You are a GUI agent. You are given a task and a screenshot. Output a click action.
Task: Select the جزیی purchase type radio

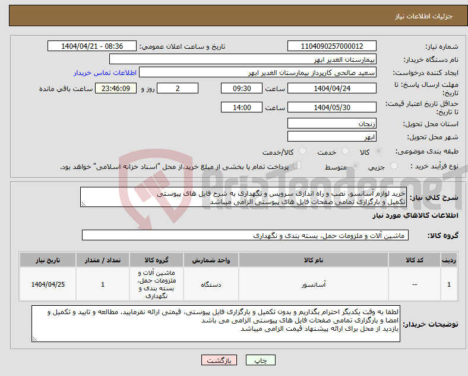[x=394, y=165]
